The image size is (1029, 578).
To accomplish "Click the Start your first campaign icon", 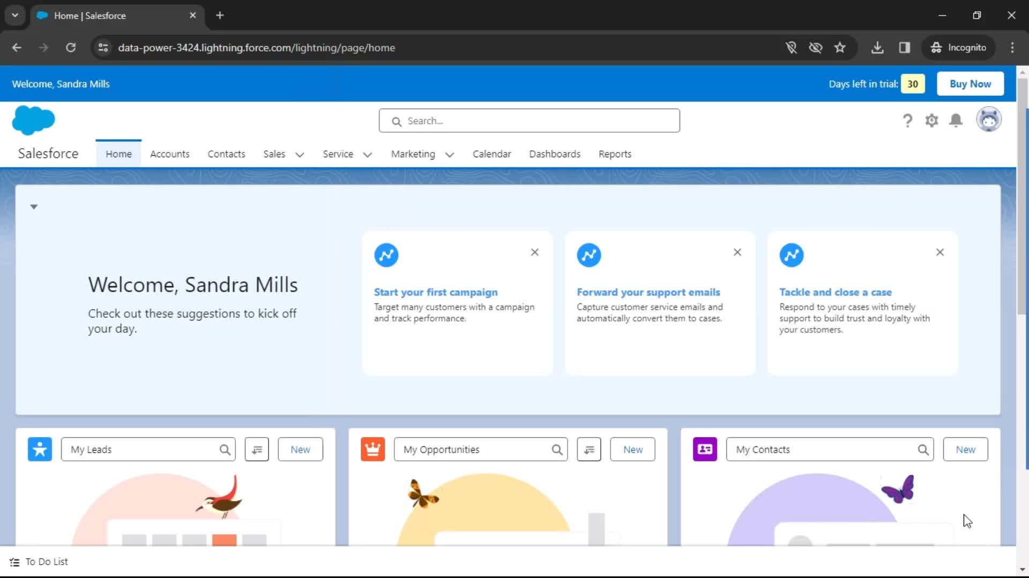I will click(x=386, y=255).
